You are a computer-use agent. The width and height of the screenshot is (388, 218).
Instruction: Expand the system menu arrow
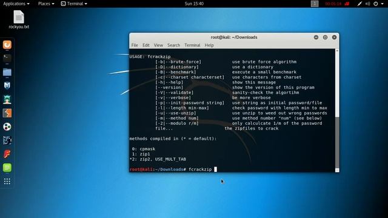(x=382, y=4)
